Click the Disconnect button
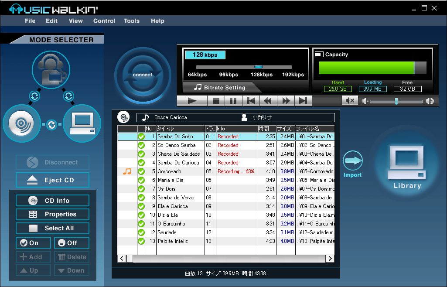Screen dimensions: 447x287 coord(52,162)
